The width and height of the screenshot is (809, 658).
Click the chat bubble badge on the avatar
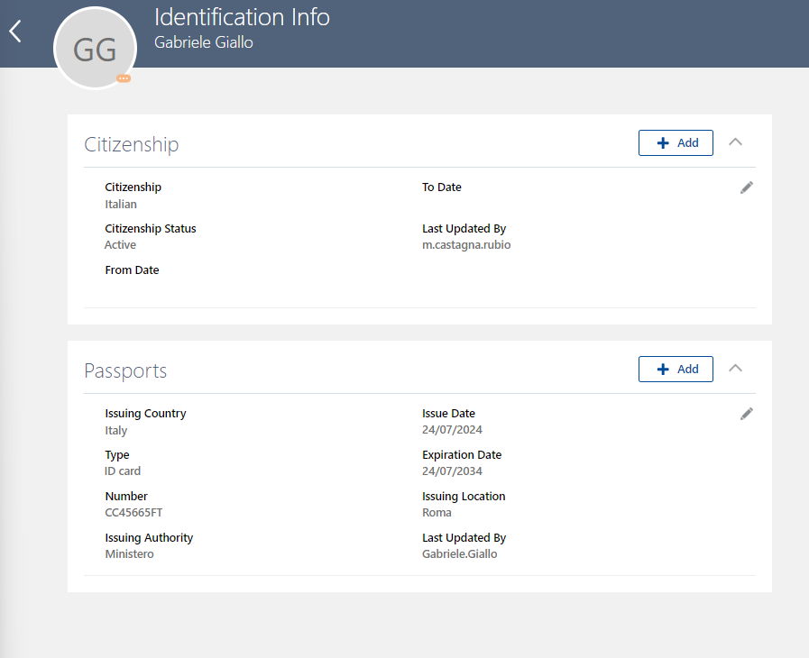(x=124, y=78)
